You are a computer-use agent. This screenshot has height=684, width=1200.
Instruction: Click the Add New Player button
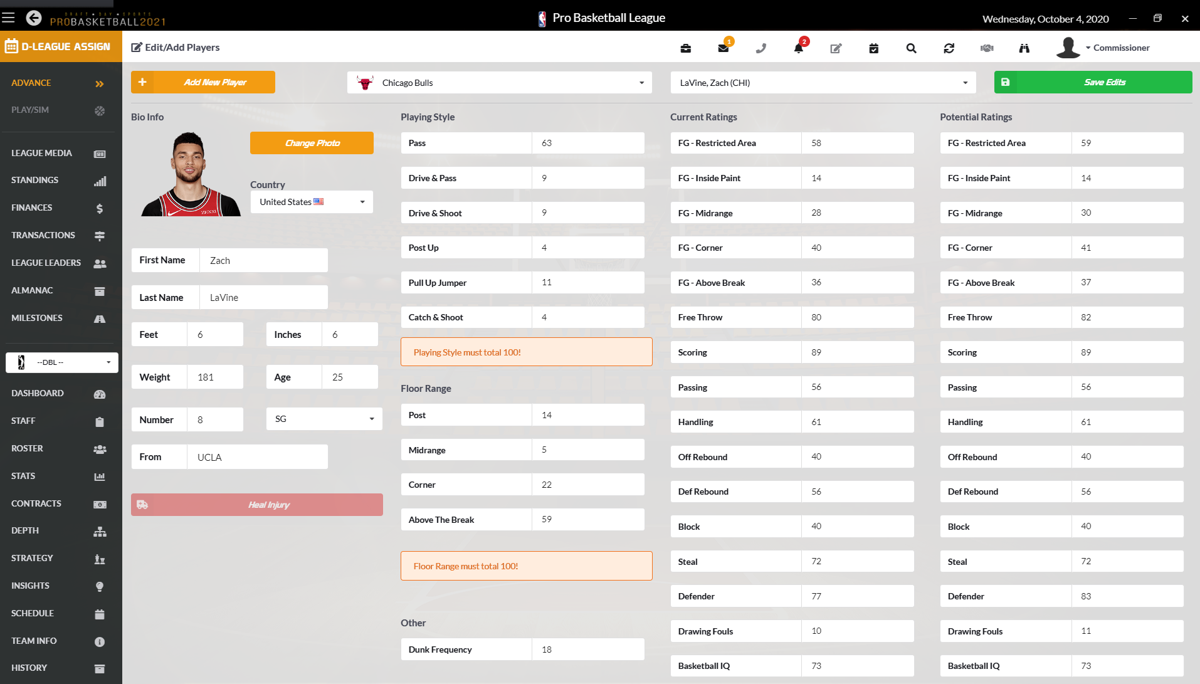coord(203,82)
